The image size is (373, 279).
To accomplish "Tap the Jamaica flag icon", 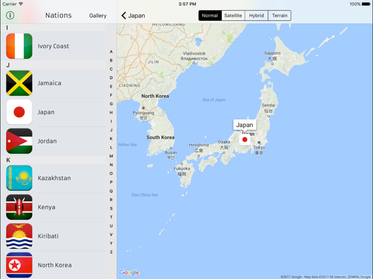I will pos(20,83).
